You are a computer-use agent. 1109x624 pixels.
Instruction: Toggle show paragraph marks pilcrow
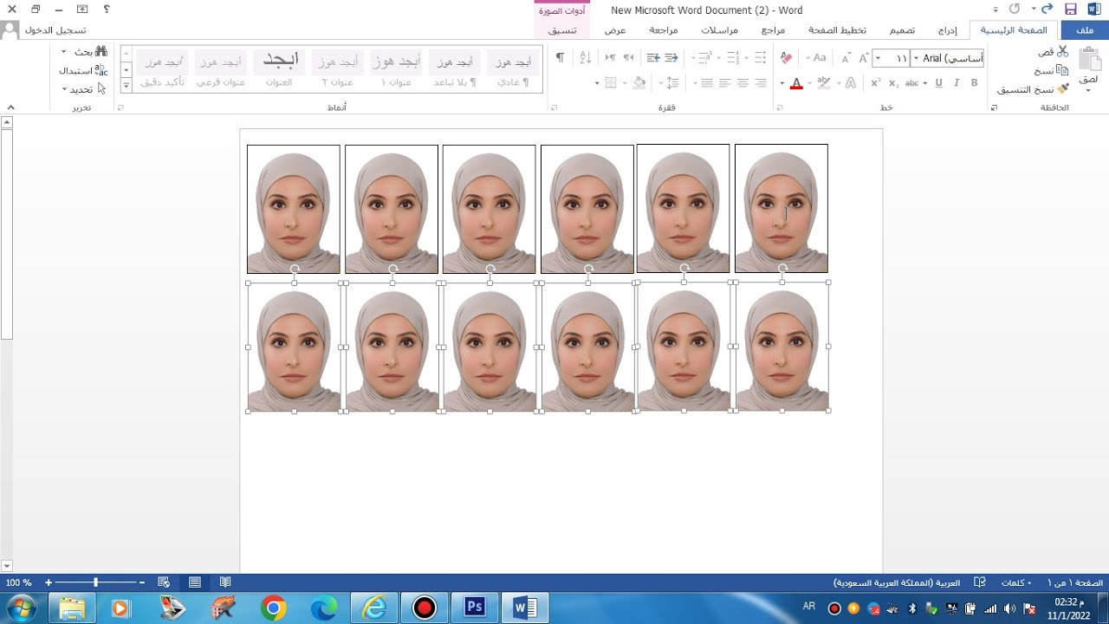[560, 58]
